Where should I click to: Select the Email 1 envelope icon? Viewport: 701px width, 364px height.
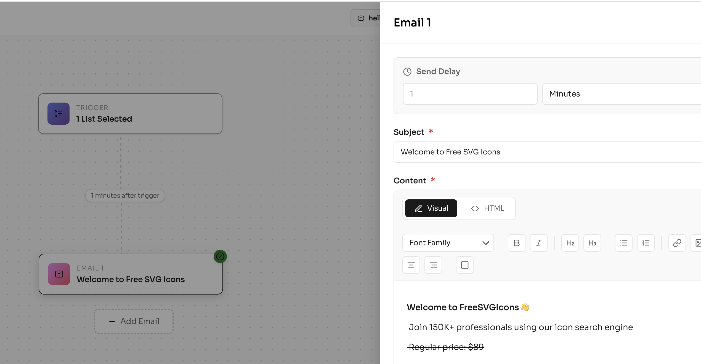pos(59,274)
